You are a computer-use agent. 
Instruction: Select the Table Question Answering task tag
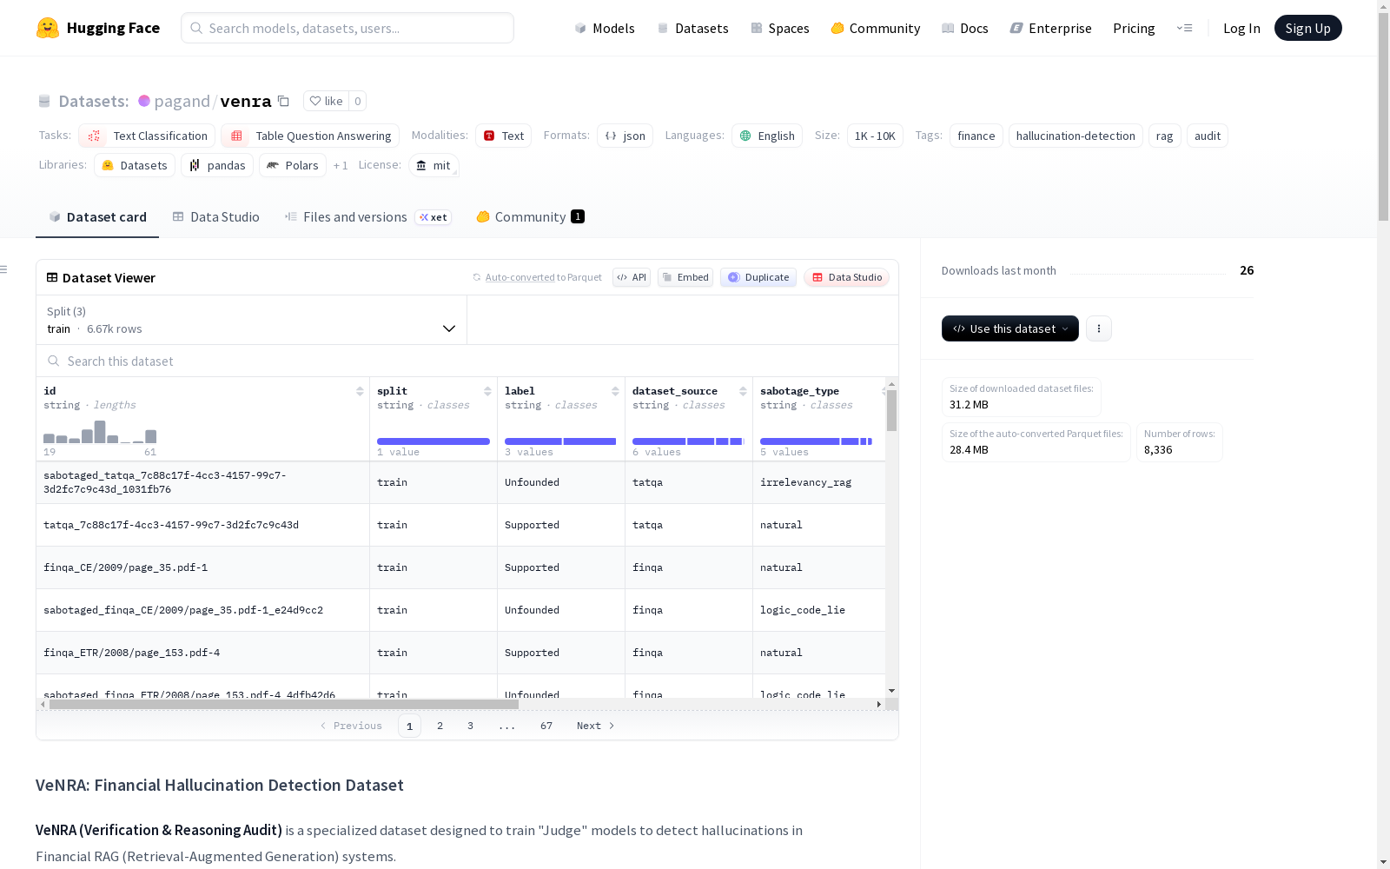[x=310, y=136]
